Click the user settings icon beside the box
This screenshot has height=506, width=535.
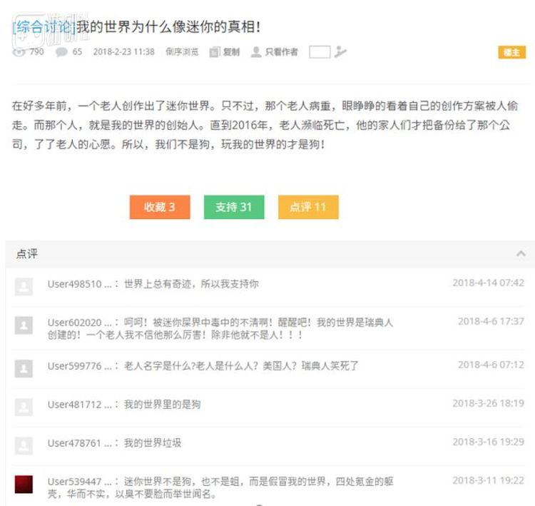(340, 52)
